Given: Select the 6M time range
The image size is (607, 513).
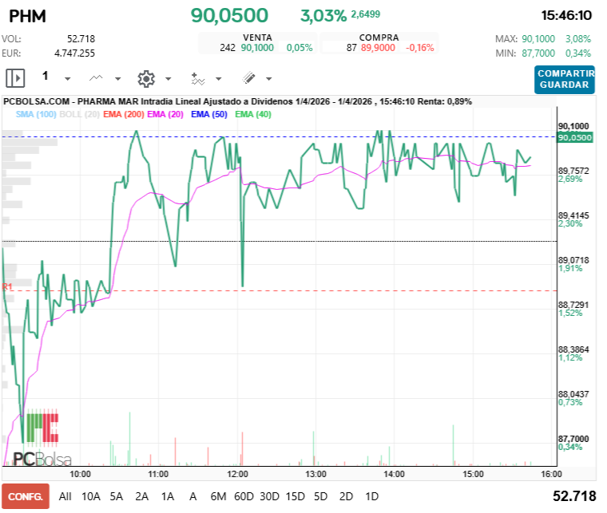Looking at the screenshot, I should pos(218,496).
